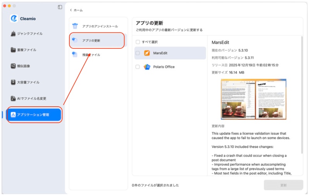Click the Version 5.3.10 included these changes line
This screenshot has height=196, width=310.
[x=243, y=147]
